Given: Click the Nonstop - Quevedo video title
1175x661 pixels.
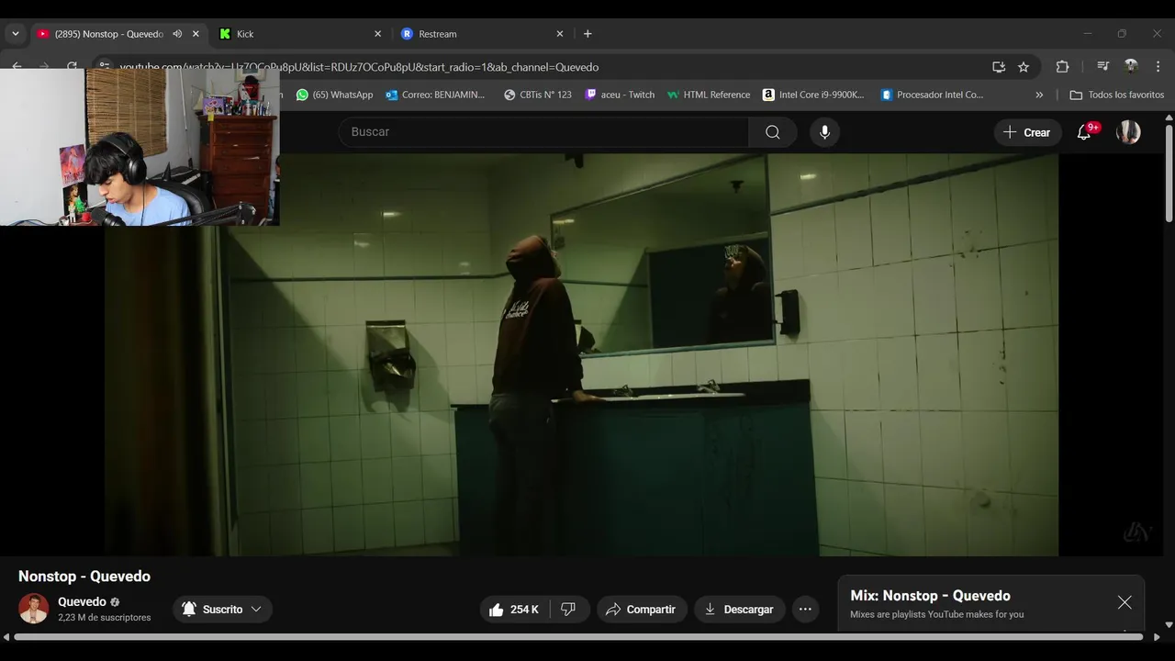Looking at the screenshot, I should tap(84, 577).
